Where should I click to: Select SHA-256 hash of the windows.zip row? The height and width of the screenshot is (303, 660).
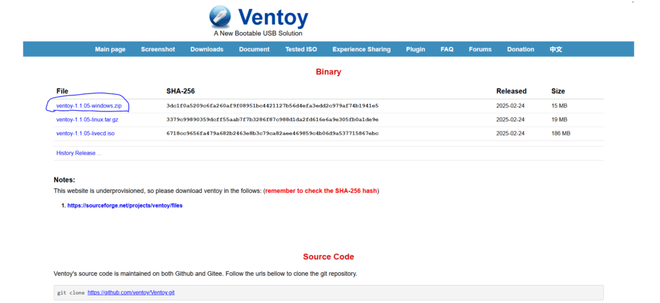click(273, 106)
